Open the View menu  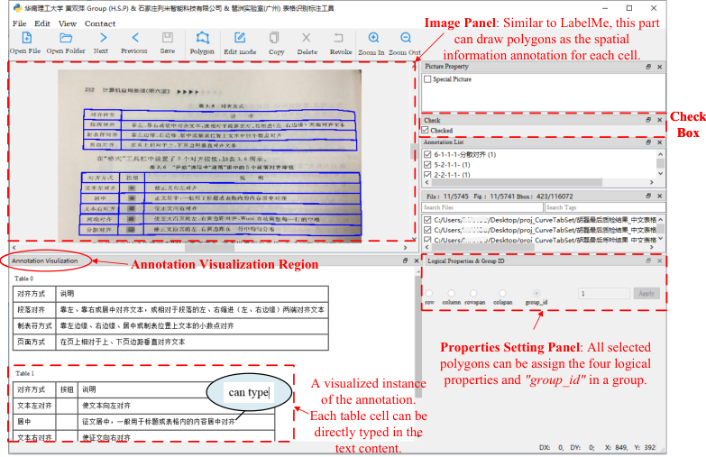tap(68, 23)
